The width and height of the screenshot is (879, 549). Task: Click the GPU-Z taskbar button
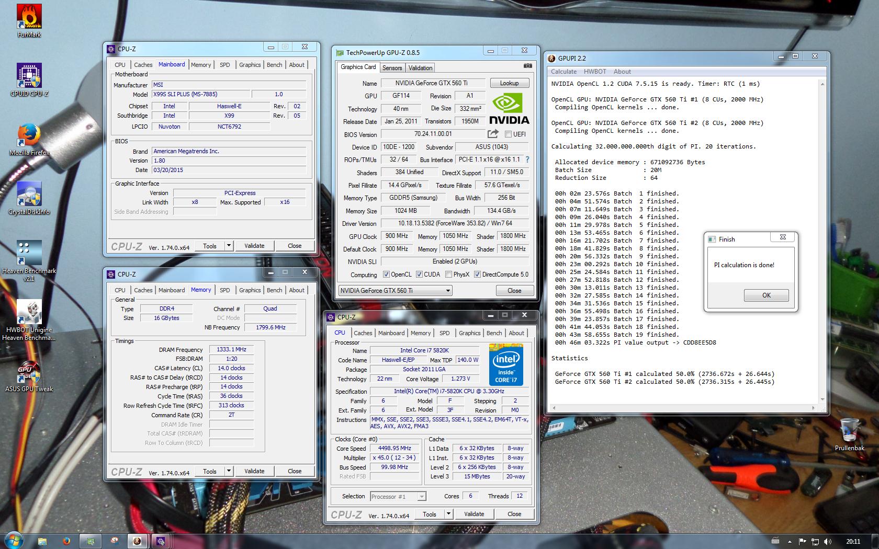tap(91, 541)
